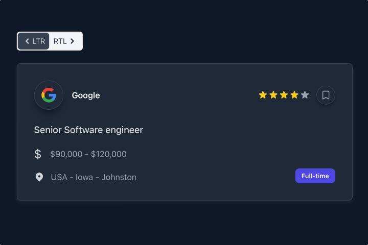Click the left chevron beside LTR
This screenshot has width=368, height=245.
coord(27,41)
